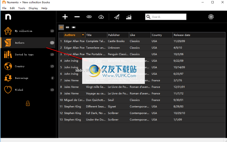The height and width of the screenshot is (142, 227).
Task: Select Authors label in sidebar
Action: (x=20, y=43)
